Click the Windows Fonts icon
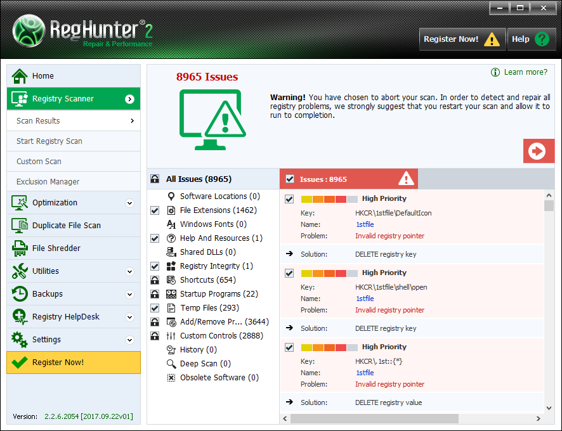 tap(171, 224)
